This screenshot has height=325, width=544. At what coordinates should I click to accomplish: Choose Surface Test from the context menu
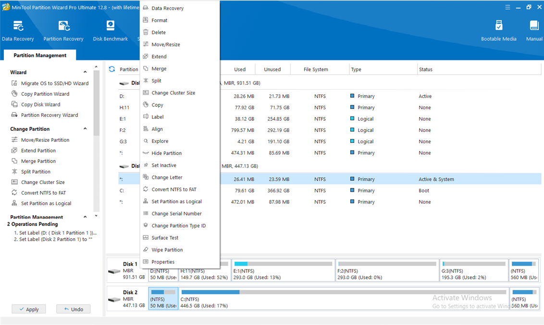click(x=180, y=238)
